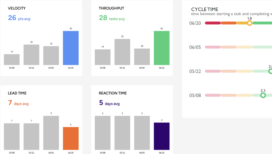Click the 05/22 Velocity bar showing 25
This screenshot has width=272, height=154.
pos(31,55)
